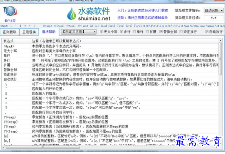Click the horizontal scrollbar left arrow

click(4, 147)
